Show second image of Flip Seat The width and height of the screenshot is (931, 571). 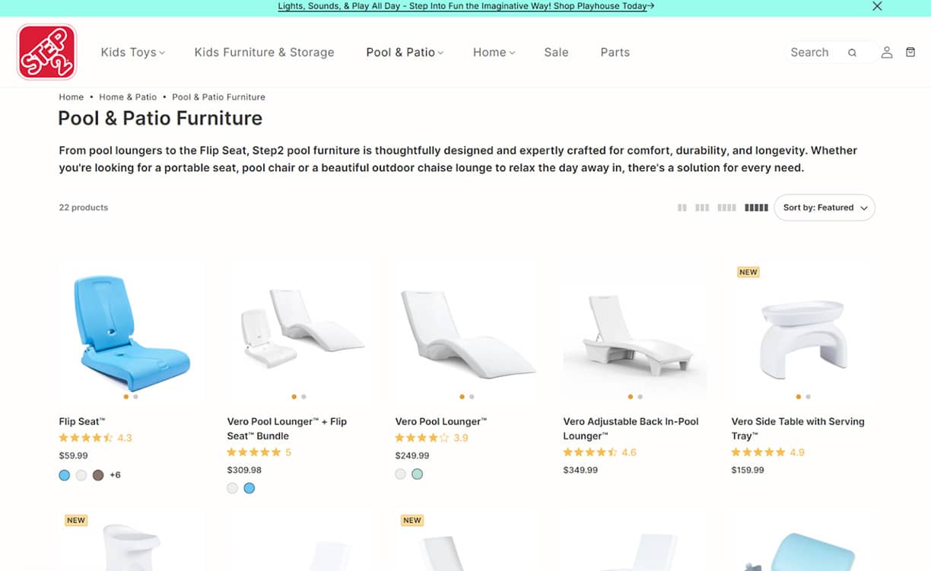click(135, 396)
